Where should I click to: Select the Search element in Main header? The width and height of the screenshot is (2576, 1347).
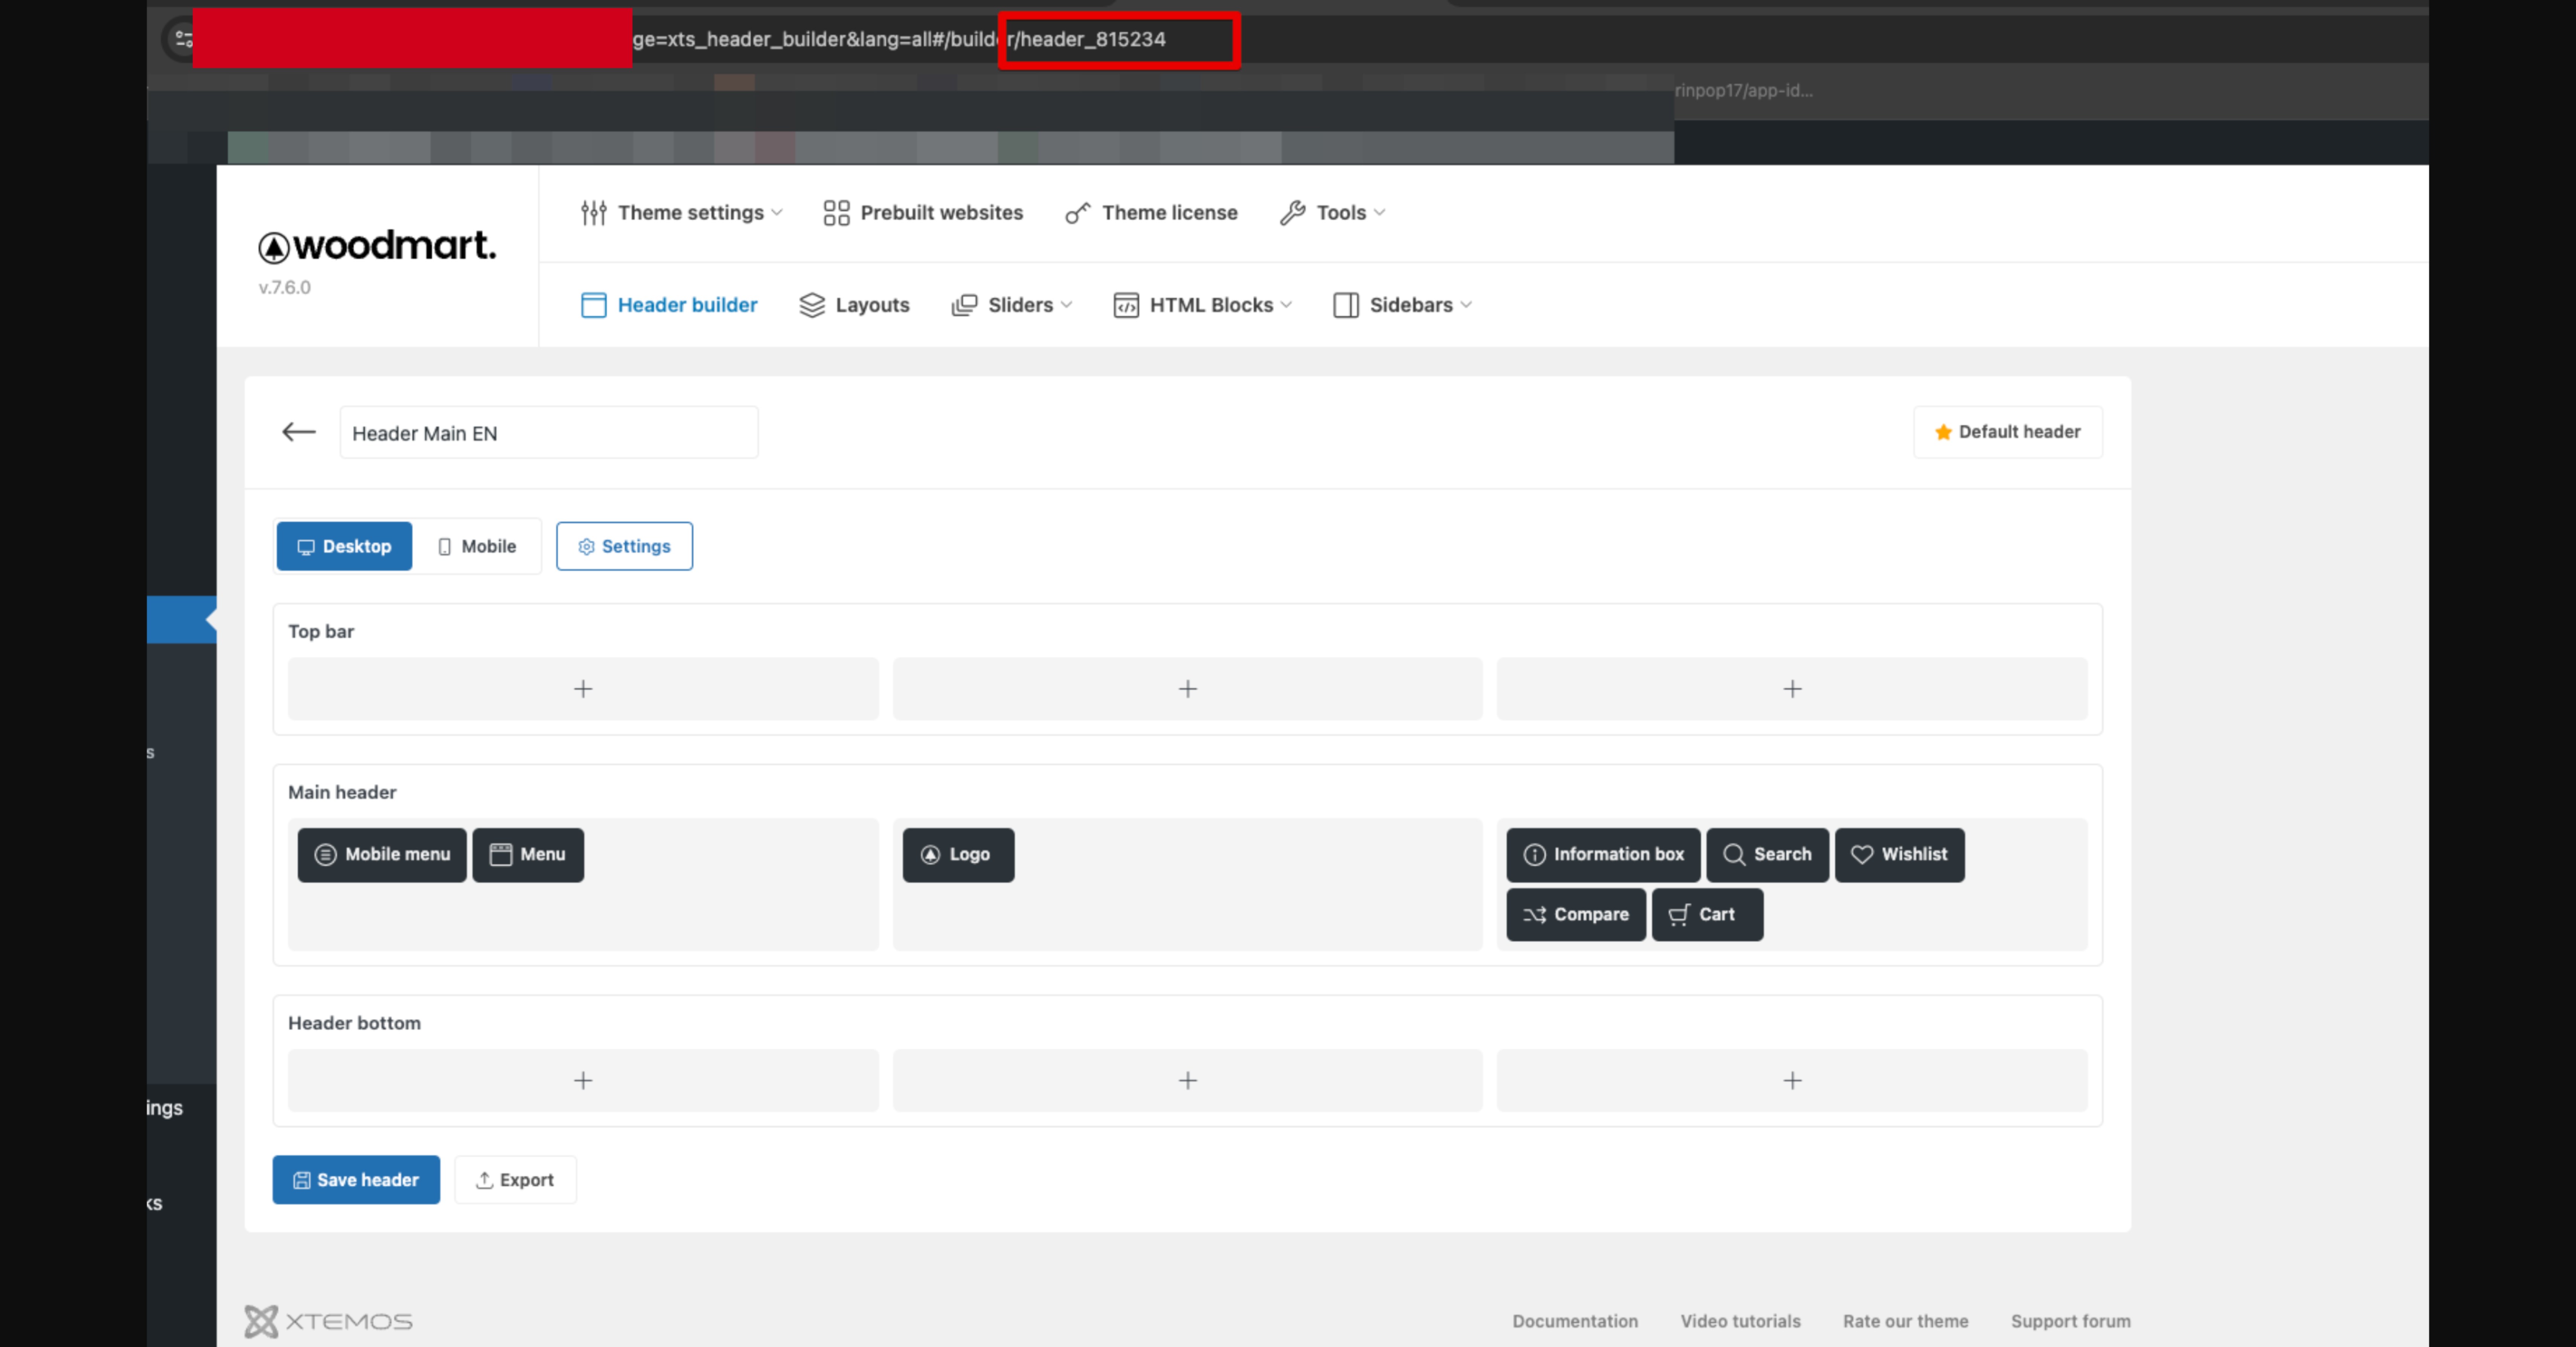[x=1767, y=855]
